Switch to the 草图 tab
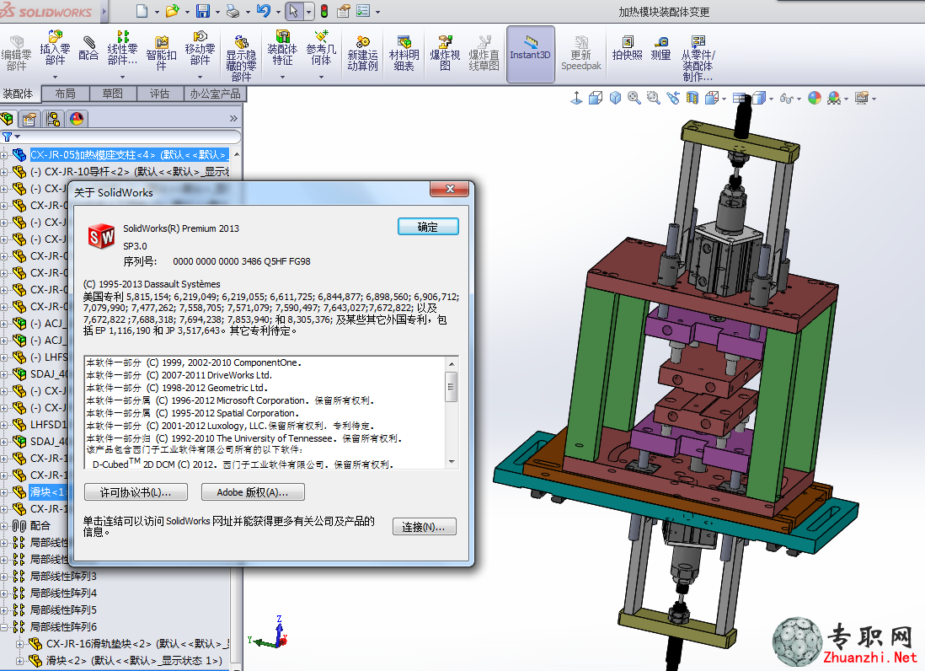The width and height of the screenshot is (925, 671). pyautogui.click(x=113, y=94)
